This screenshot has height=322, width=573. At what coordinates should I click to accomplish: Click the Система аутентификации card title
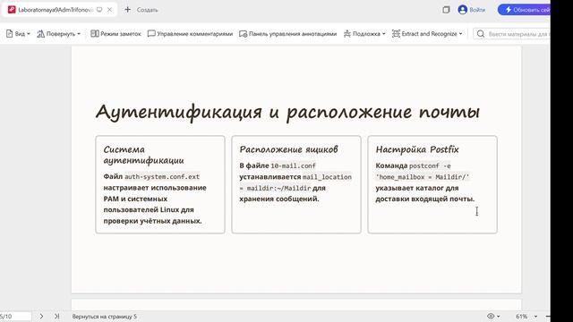pyautogui.click(x=143, y=155)
